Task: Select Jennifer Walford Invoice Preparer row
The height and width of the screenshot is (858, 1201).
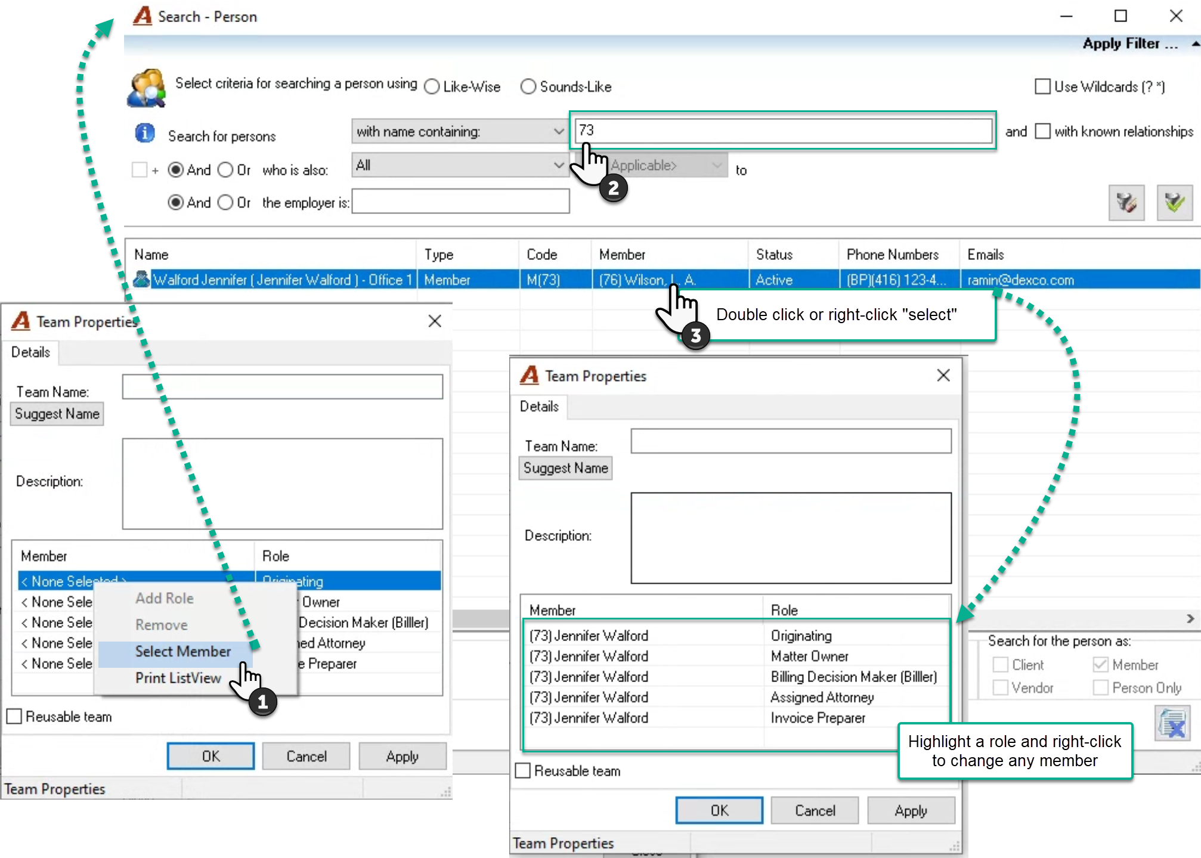Action: [x=736, y=718]
